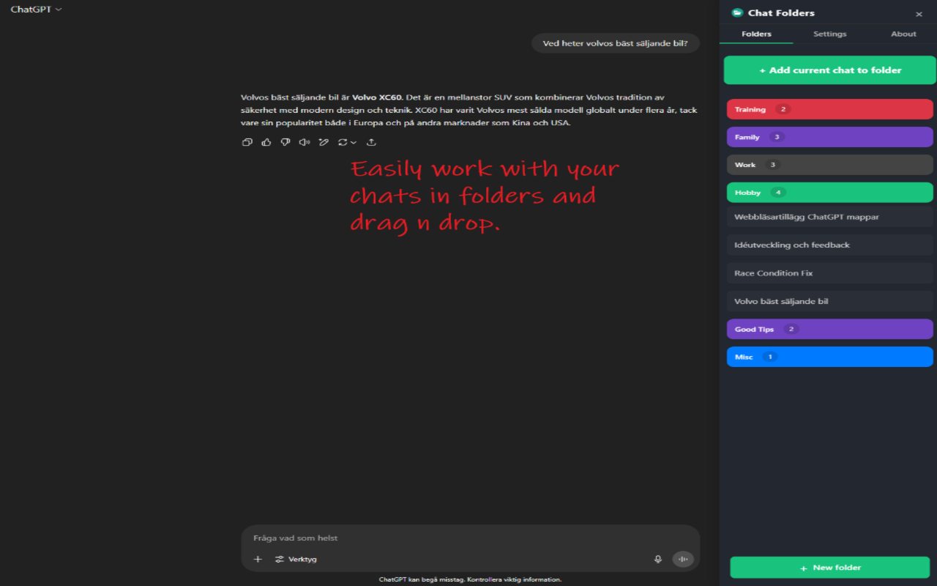Expand the Misc folder
The width and height of the screenshot is (937, 586).
(x=830, y=357)
